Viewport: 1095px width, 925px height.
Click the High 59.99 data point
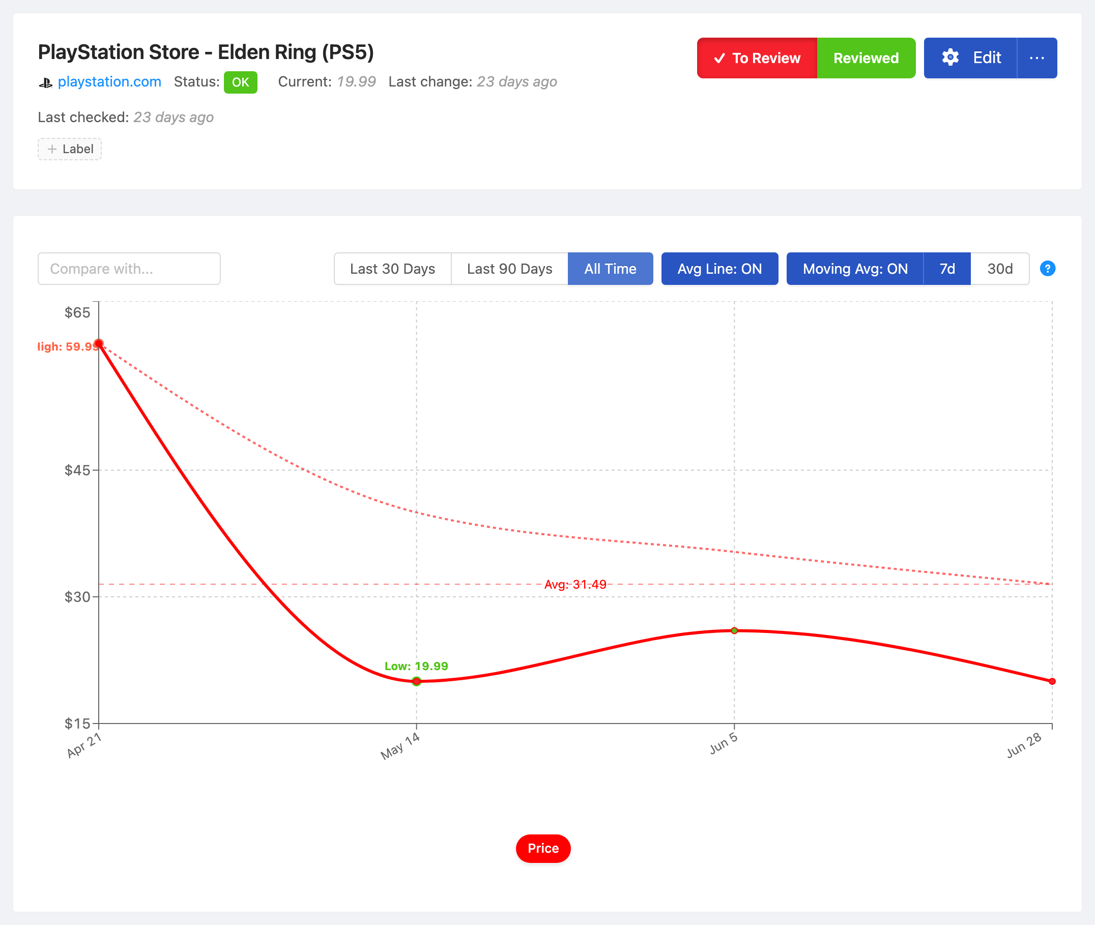pos(99,343)
